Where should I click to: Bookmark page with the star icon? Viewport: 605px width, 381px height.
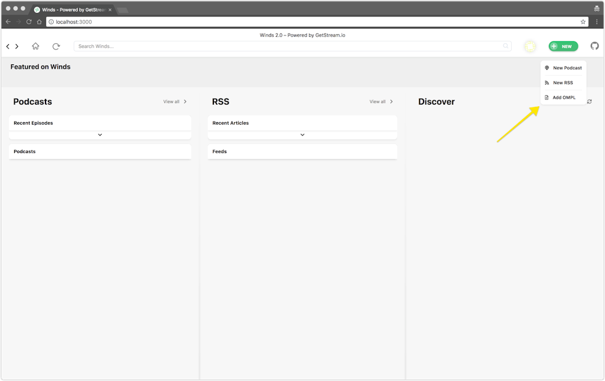pos(583,22)
